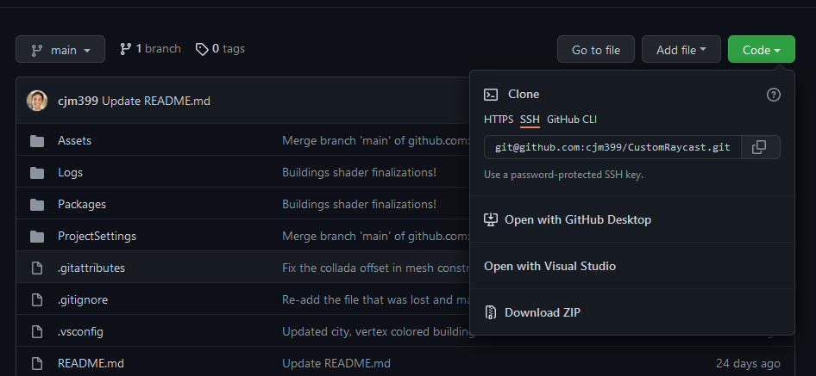Open the main branch selector dropdown

pyautogui.click(x=60, y=49)
